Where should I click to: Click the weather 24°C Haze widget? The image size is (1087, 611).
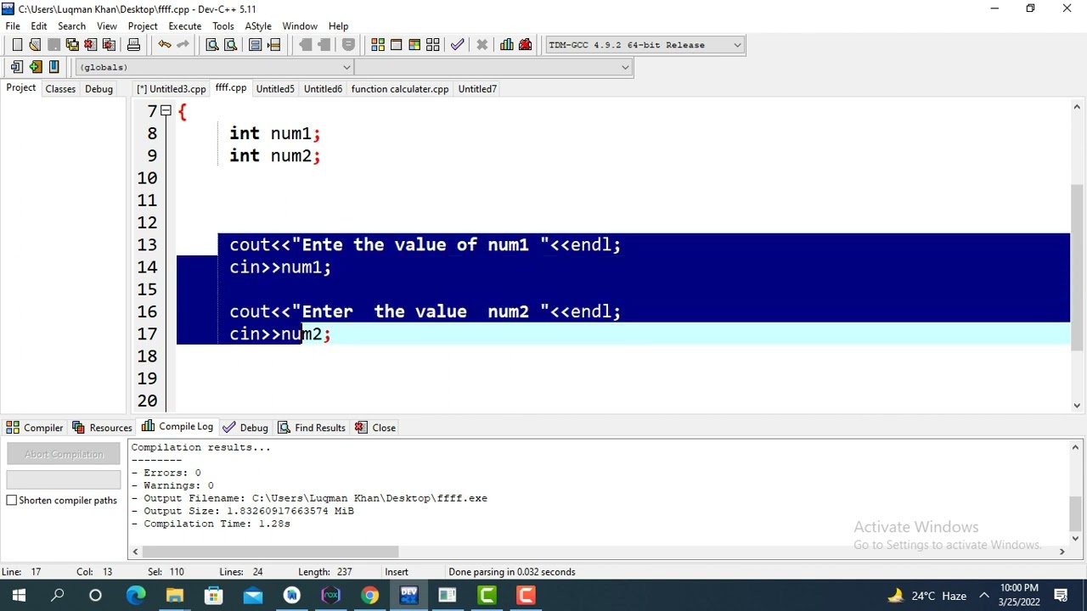pyautogui.click(x=926, y=596)
